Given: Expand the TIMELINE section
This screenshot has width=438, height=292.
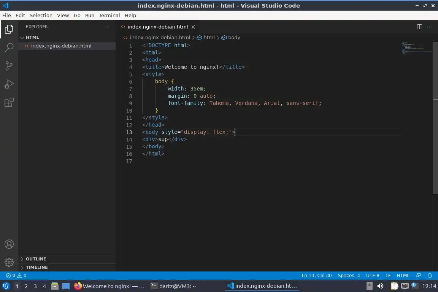Looking at the screenshot, I should 67,267.
